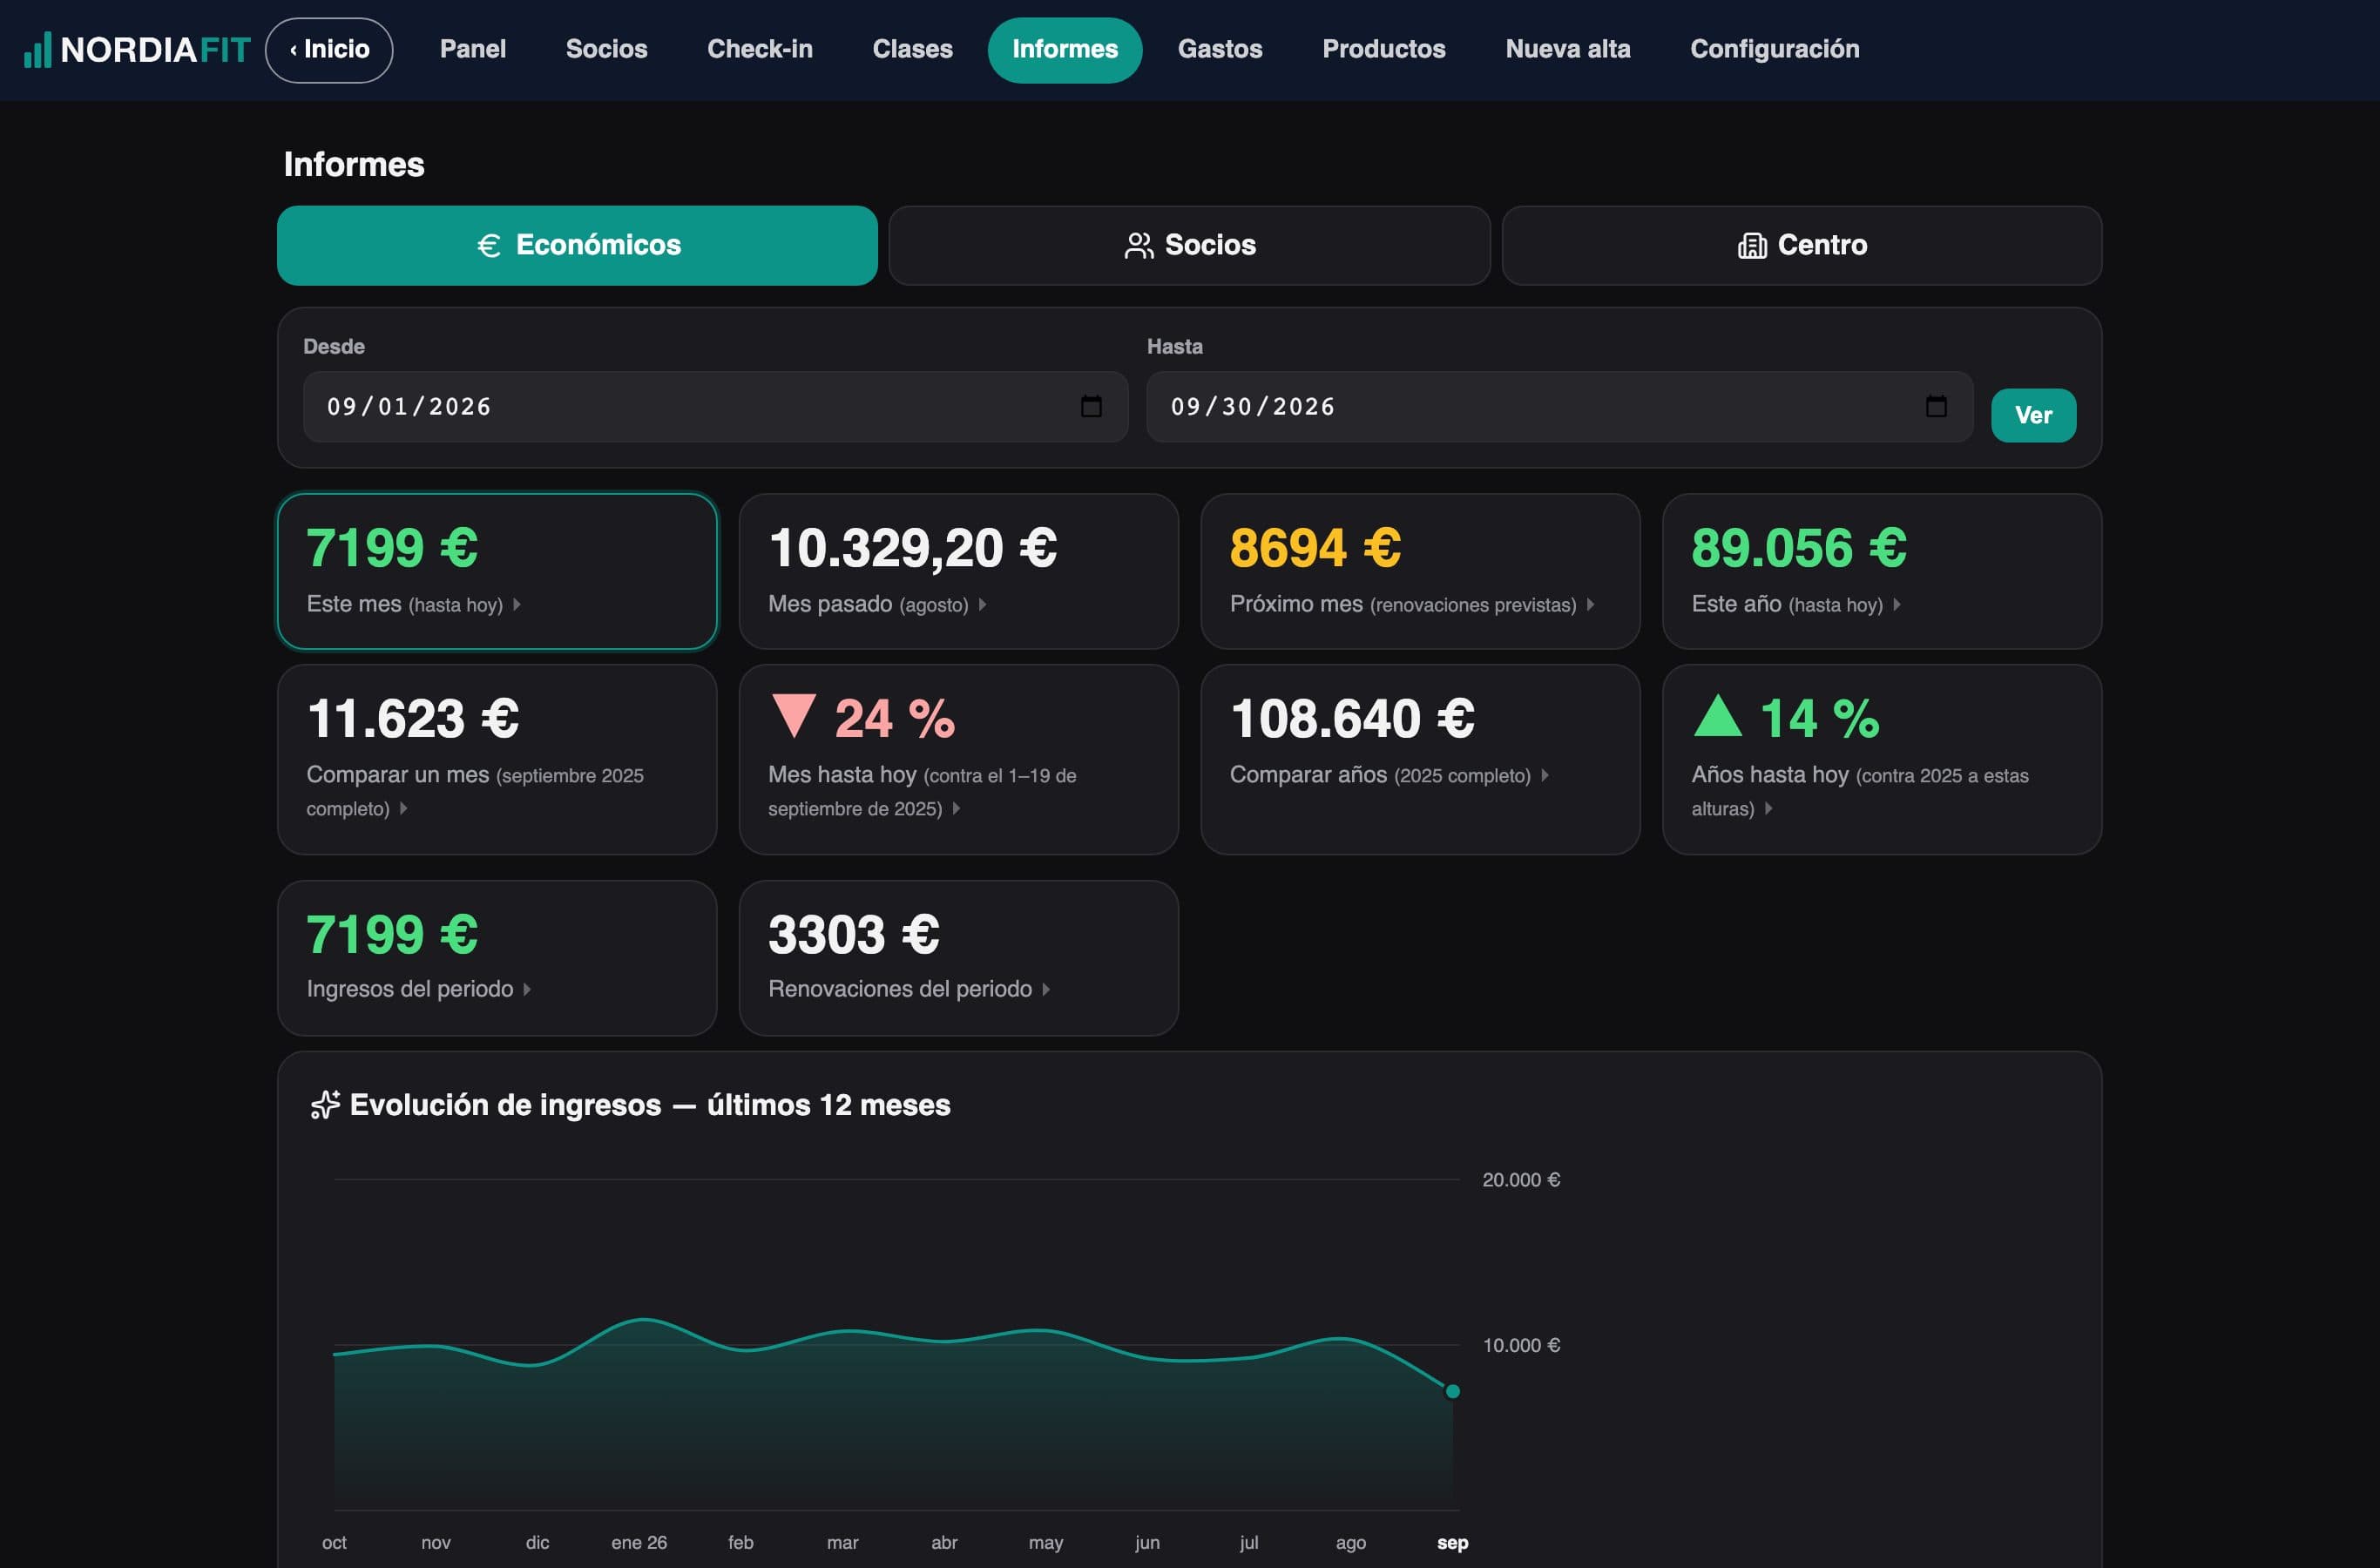Expand the Este año (hasta hoy) arrow
The width and height of the screenshot is (2380, 1568).
tap(1897, 605)
